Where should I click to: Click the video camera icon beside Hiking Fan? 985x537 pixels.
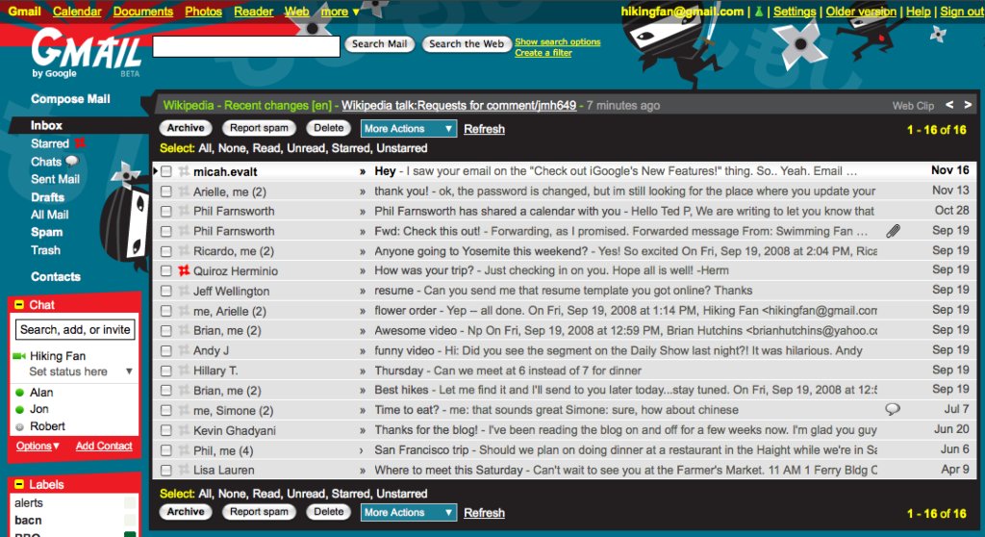(x=19, y=356)
